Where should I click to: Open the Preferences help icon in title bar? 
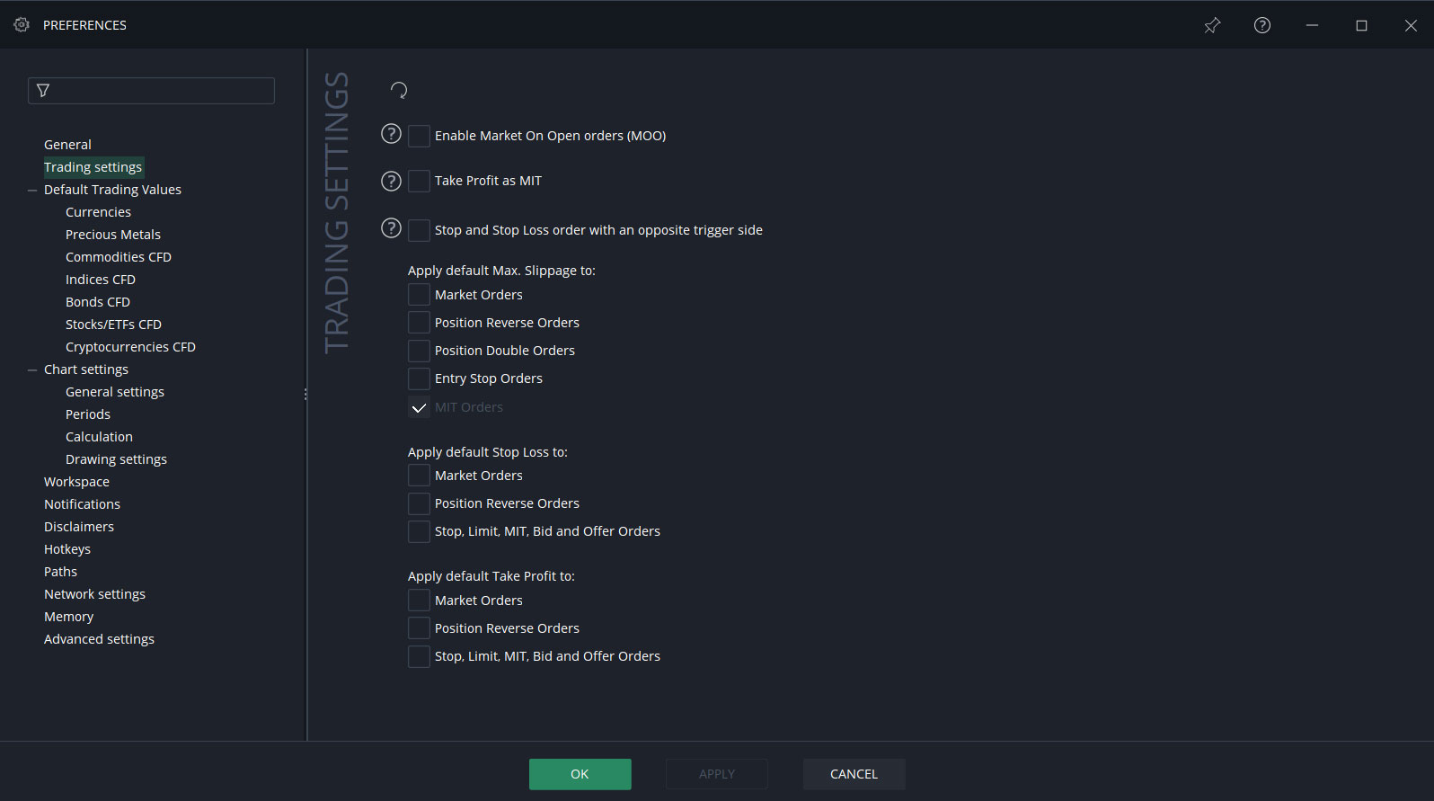click(x=1262, y=25)
